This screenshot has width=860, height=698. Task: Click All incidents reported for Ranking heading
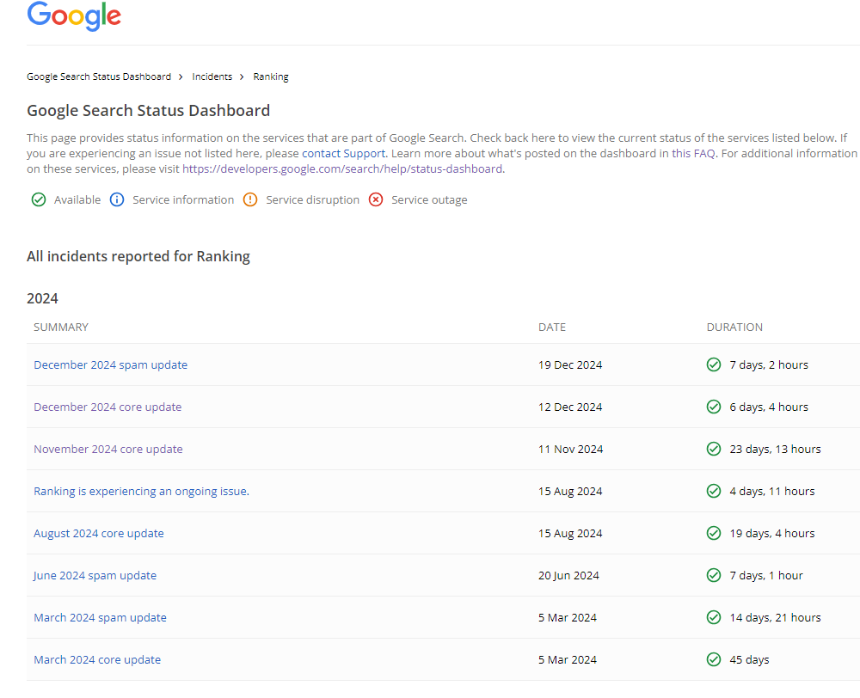[x=138, y=257]
